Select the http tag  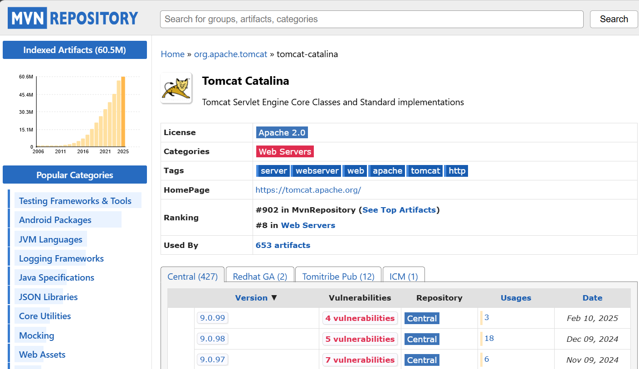point(456,170)
